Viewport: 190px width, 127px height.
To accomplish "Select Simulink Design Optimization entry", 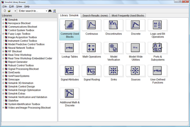I will click(24, 90).
